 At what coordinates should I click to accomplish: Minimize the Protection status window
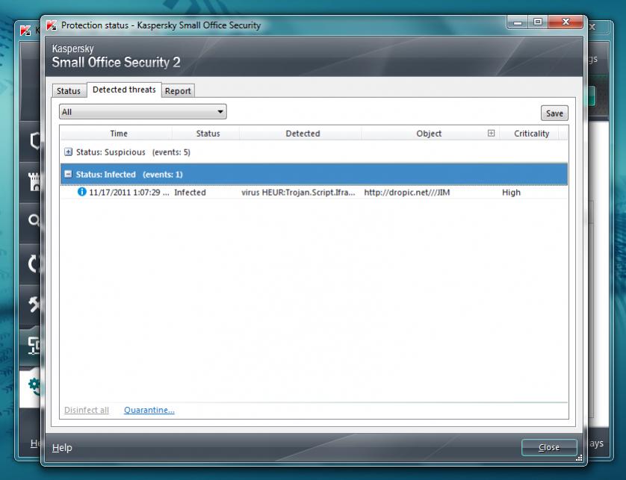(518, 22)
